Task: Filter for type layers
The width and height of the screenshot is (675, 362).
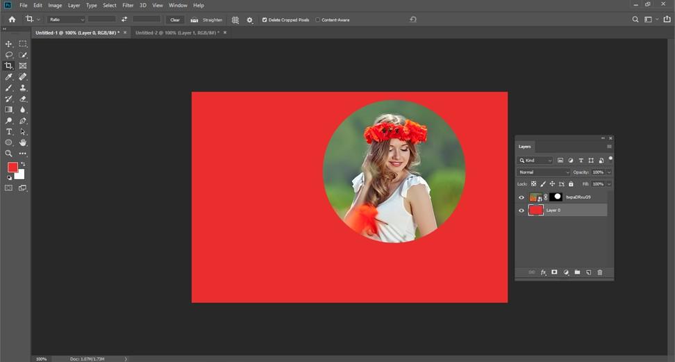Action: (581, 161)
